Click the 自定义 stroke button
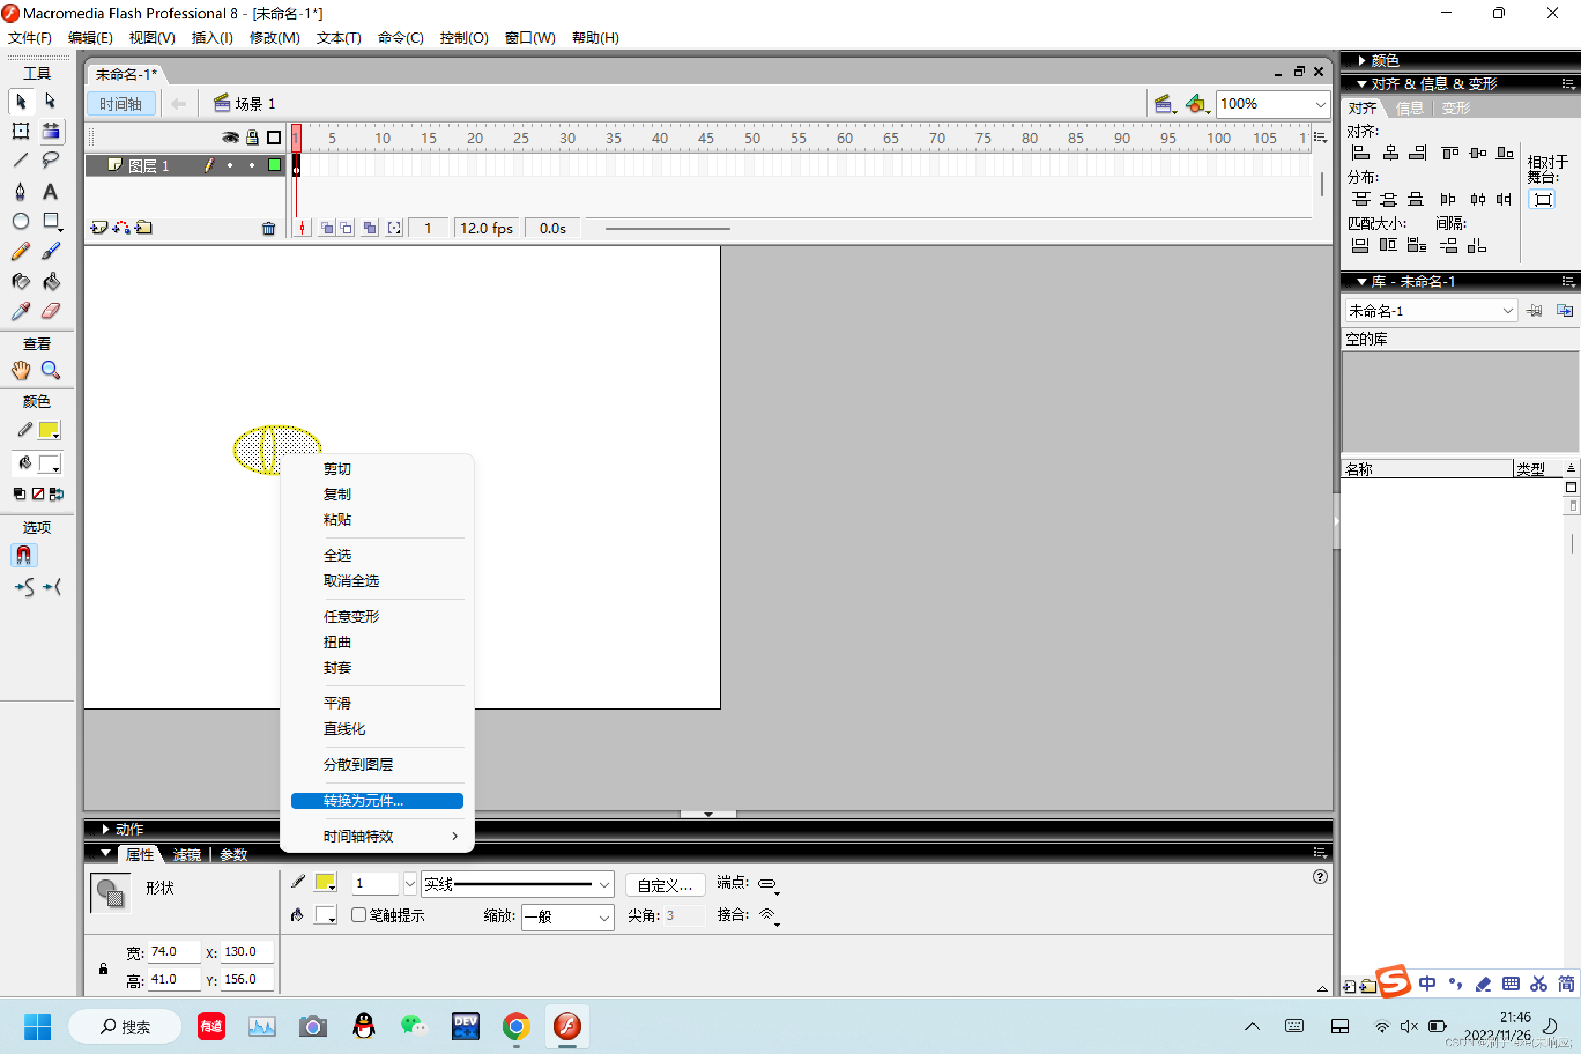 coord(664,885)
